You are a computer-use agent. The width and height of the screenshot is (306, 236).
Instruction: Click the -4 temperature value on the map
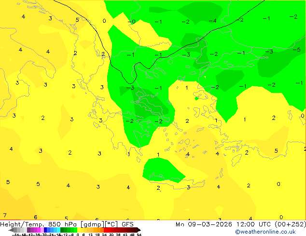pyautogui.click(x=213, y=21)
